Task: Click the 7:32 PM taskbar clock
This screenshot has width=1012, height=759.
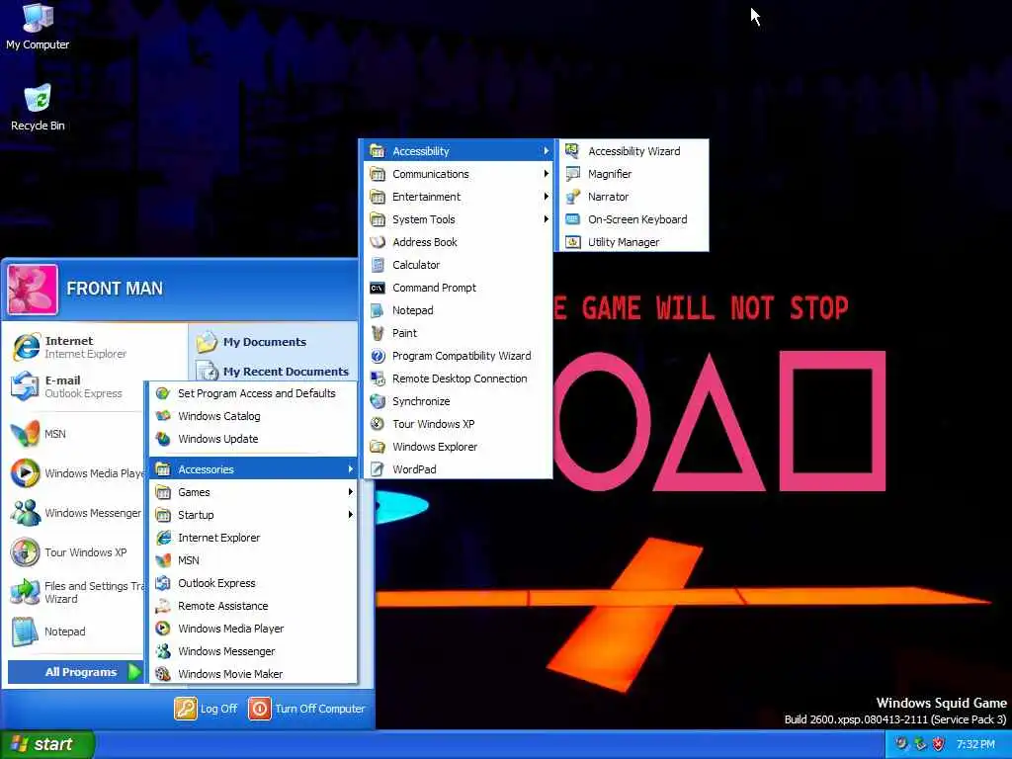Action: click(x=975, y=744)
